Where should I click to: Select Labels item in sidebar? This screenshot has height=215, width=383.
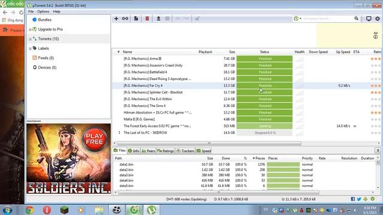pos(43,48)
